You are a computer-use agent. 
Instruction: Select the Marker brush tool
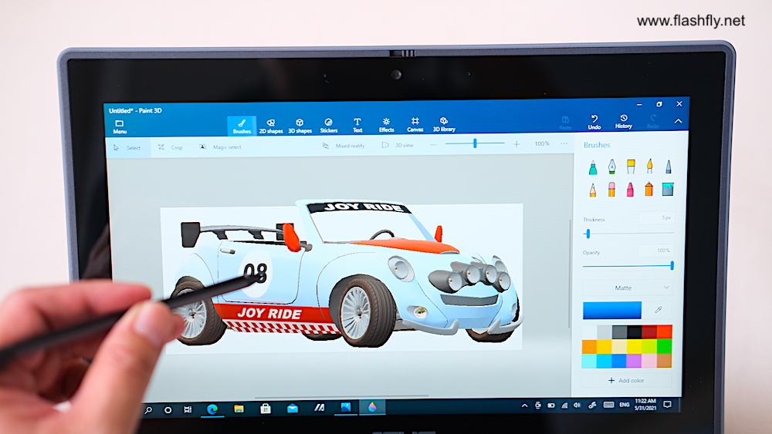tap(593, 167)
